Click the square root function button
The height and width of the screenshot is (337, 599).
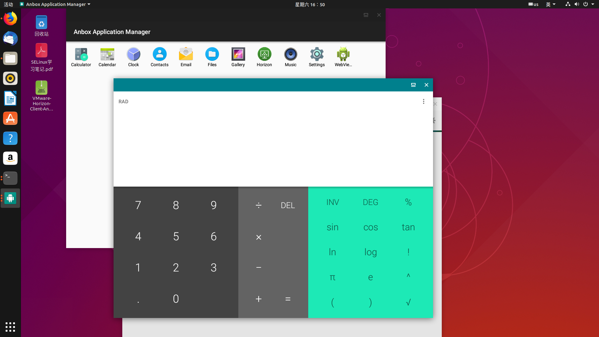point(408,302)
